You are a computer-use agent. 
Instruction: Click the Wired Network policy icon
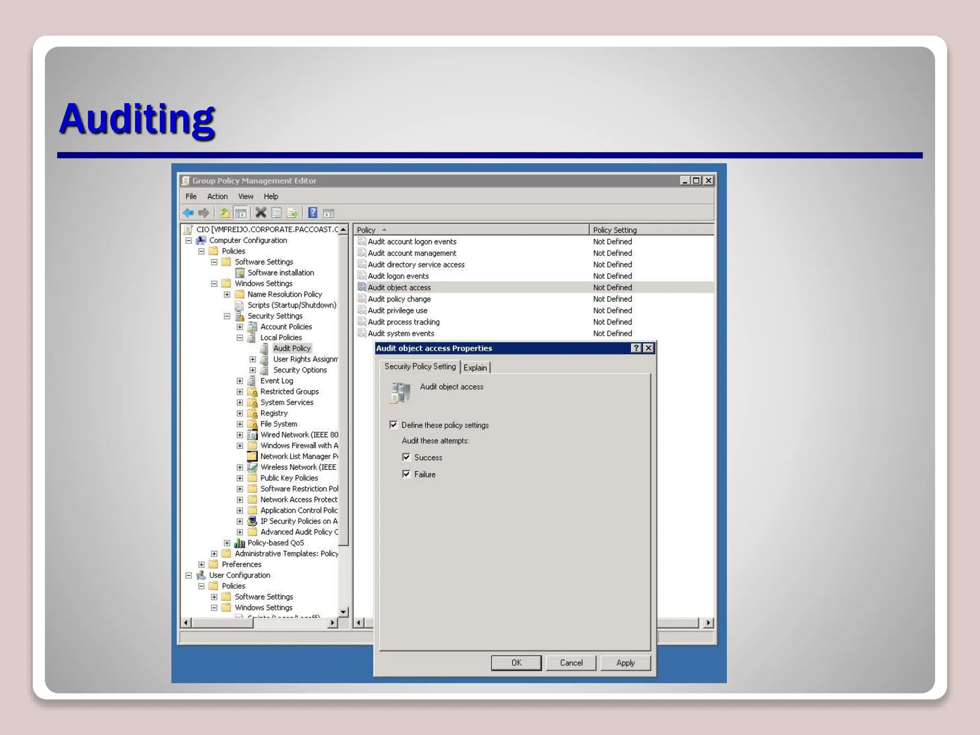click(252, 435)
